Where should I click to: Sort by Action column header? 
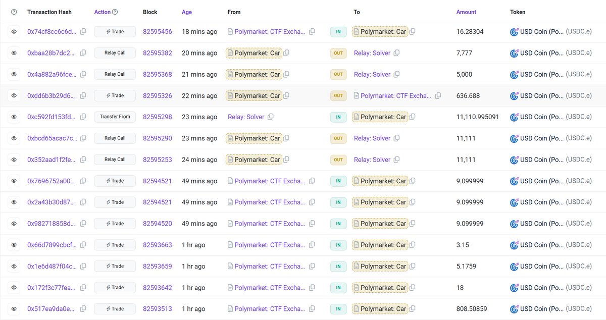click(102, 12)
